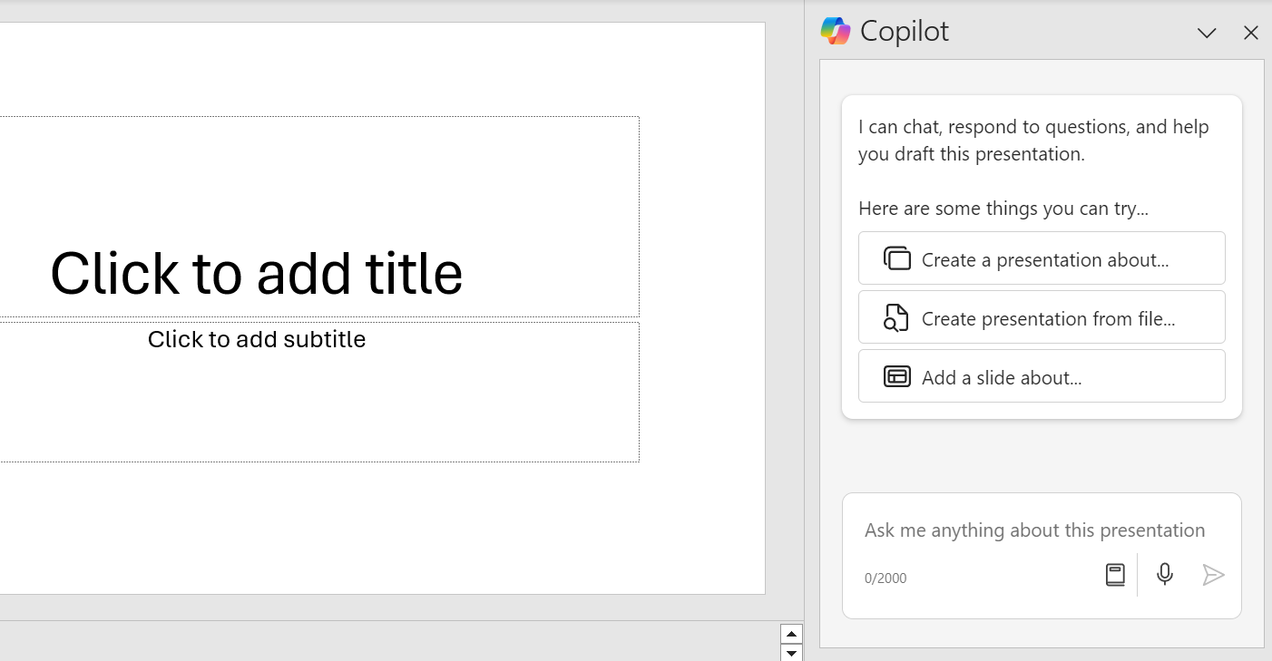Activate the microphone voice input icon

1164,574
